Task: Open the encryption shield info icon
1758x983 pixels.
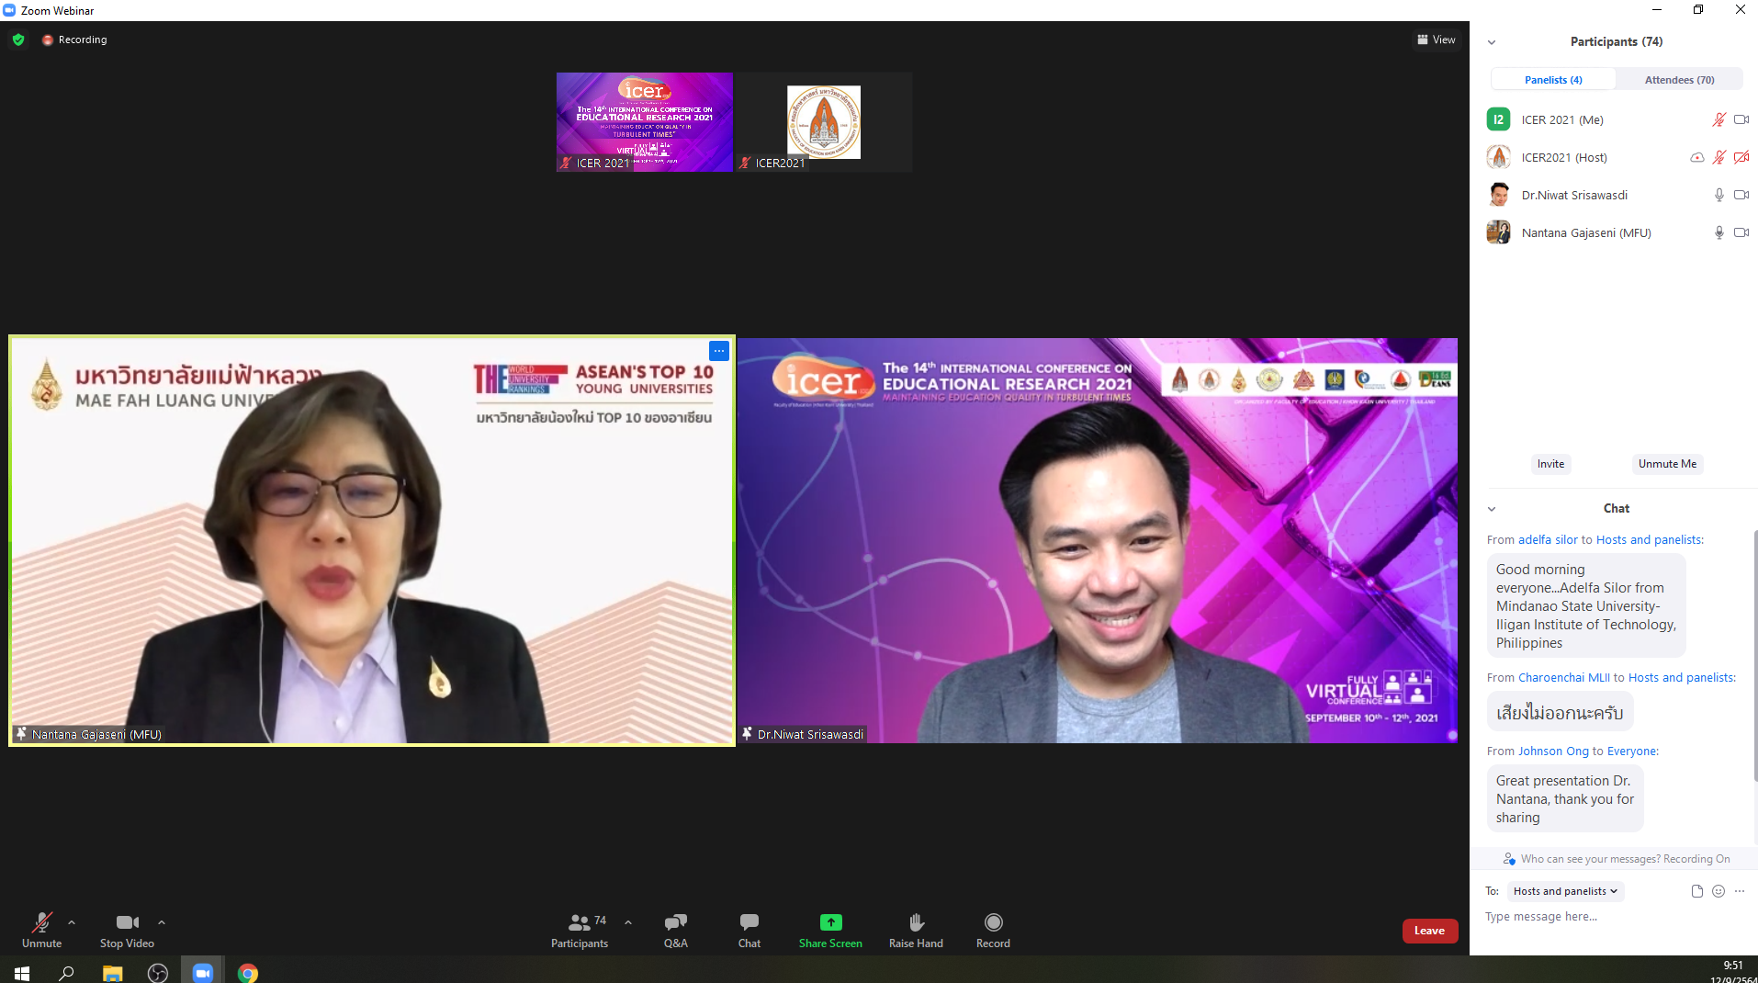Action: pyautogui.click(x=18, y=40)
